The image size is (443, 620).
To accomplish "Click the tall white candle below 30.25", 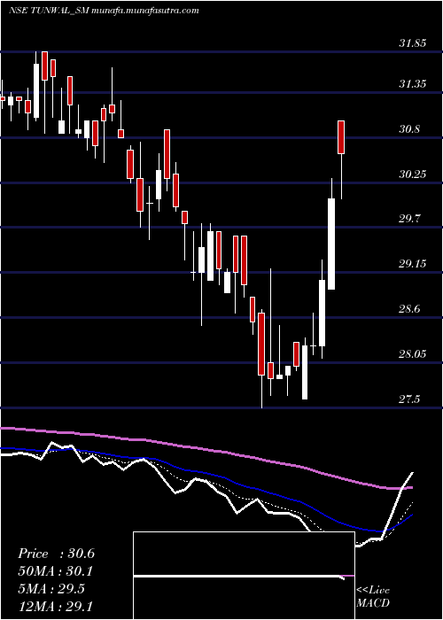I will click(331, 244).
